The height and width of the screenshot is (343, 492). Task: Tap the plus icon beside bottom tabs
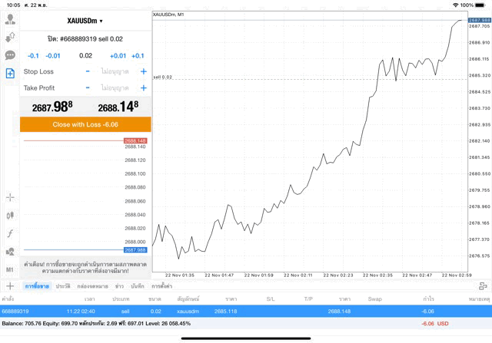point(10,285)
